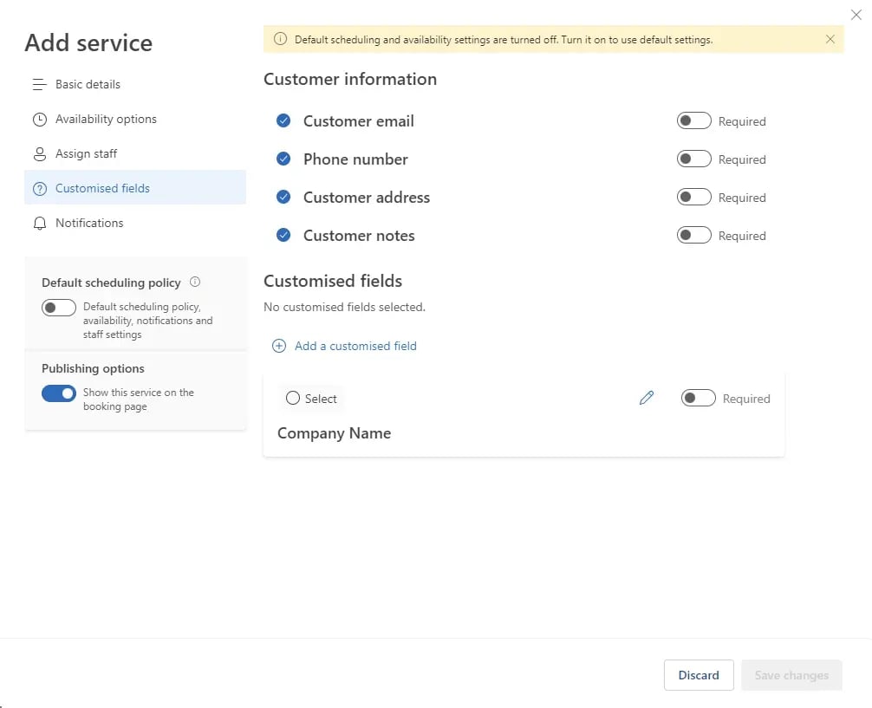Click the Availability options clock icon
This screenshot has width=872, height=708.
click(39, 119)
